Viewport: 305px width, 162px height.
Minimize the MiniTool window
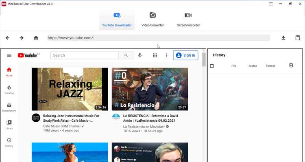coord(281,4)
